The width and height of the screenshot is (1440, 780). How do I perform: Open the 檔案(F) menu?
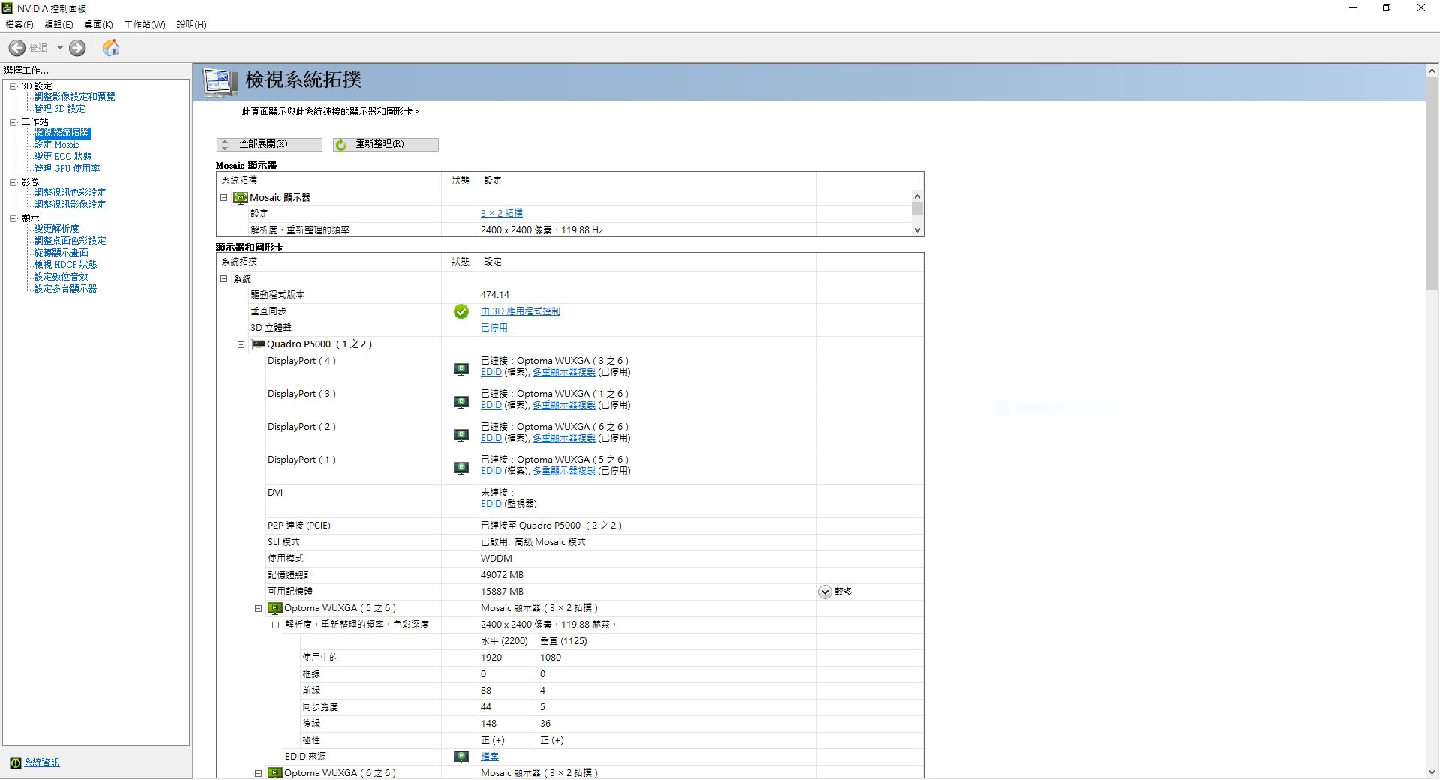pyautogui.click(x=19, y=25)
